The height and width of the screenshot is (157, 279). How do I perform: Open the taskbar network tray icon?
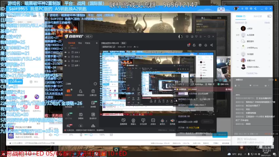(252, 154)
